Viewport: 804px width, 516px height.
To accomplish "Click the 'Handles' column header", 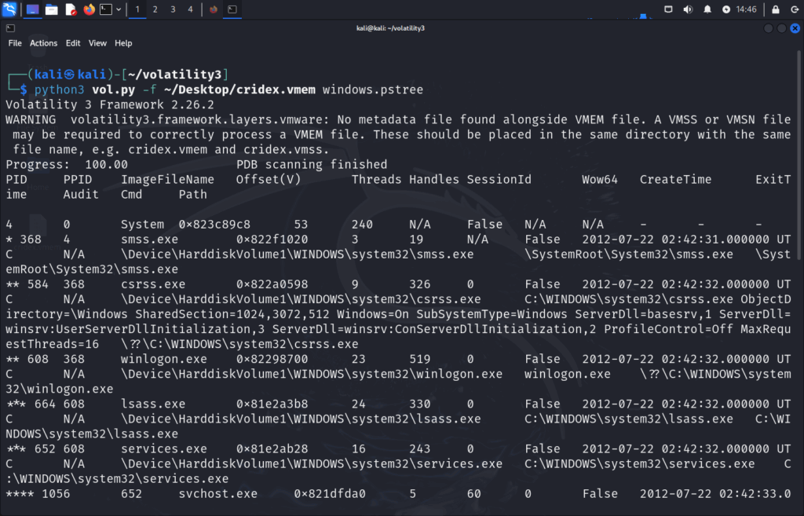I will (x=434, y=180).
